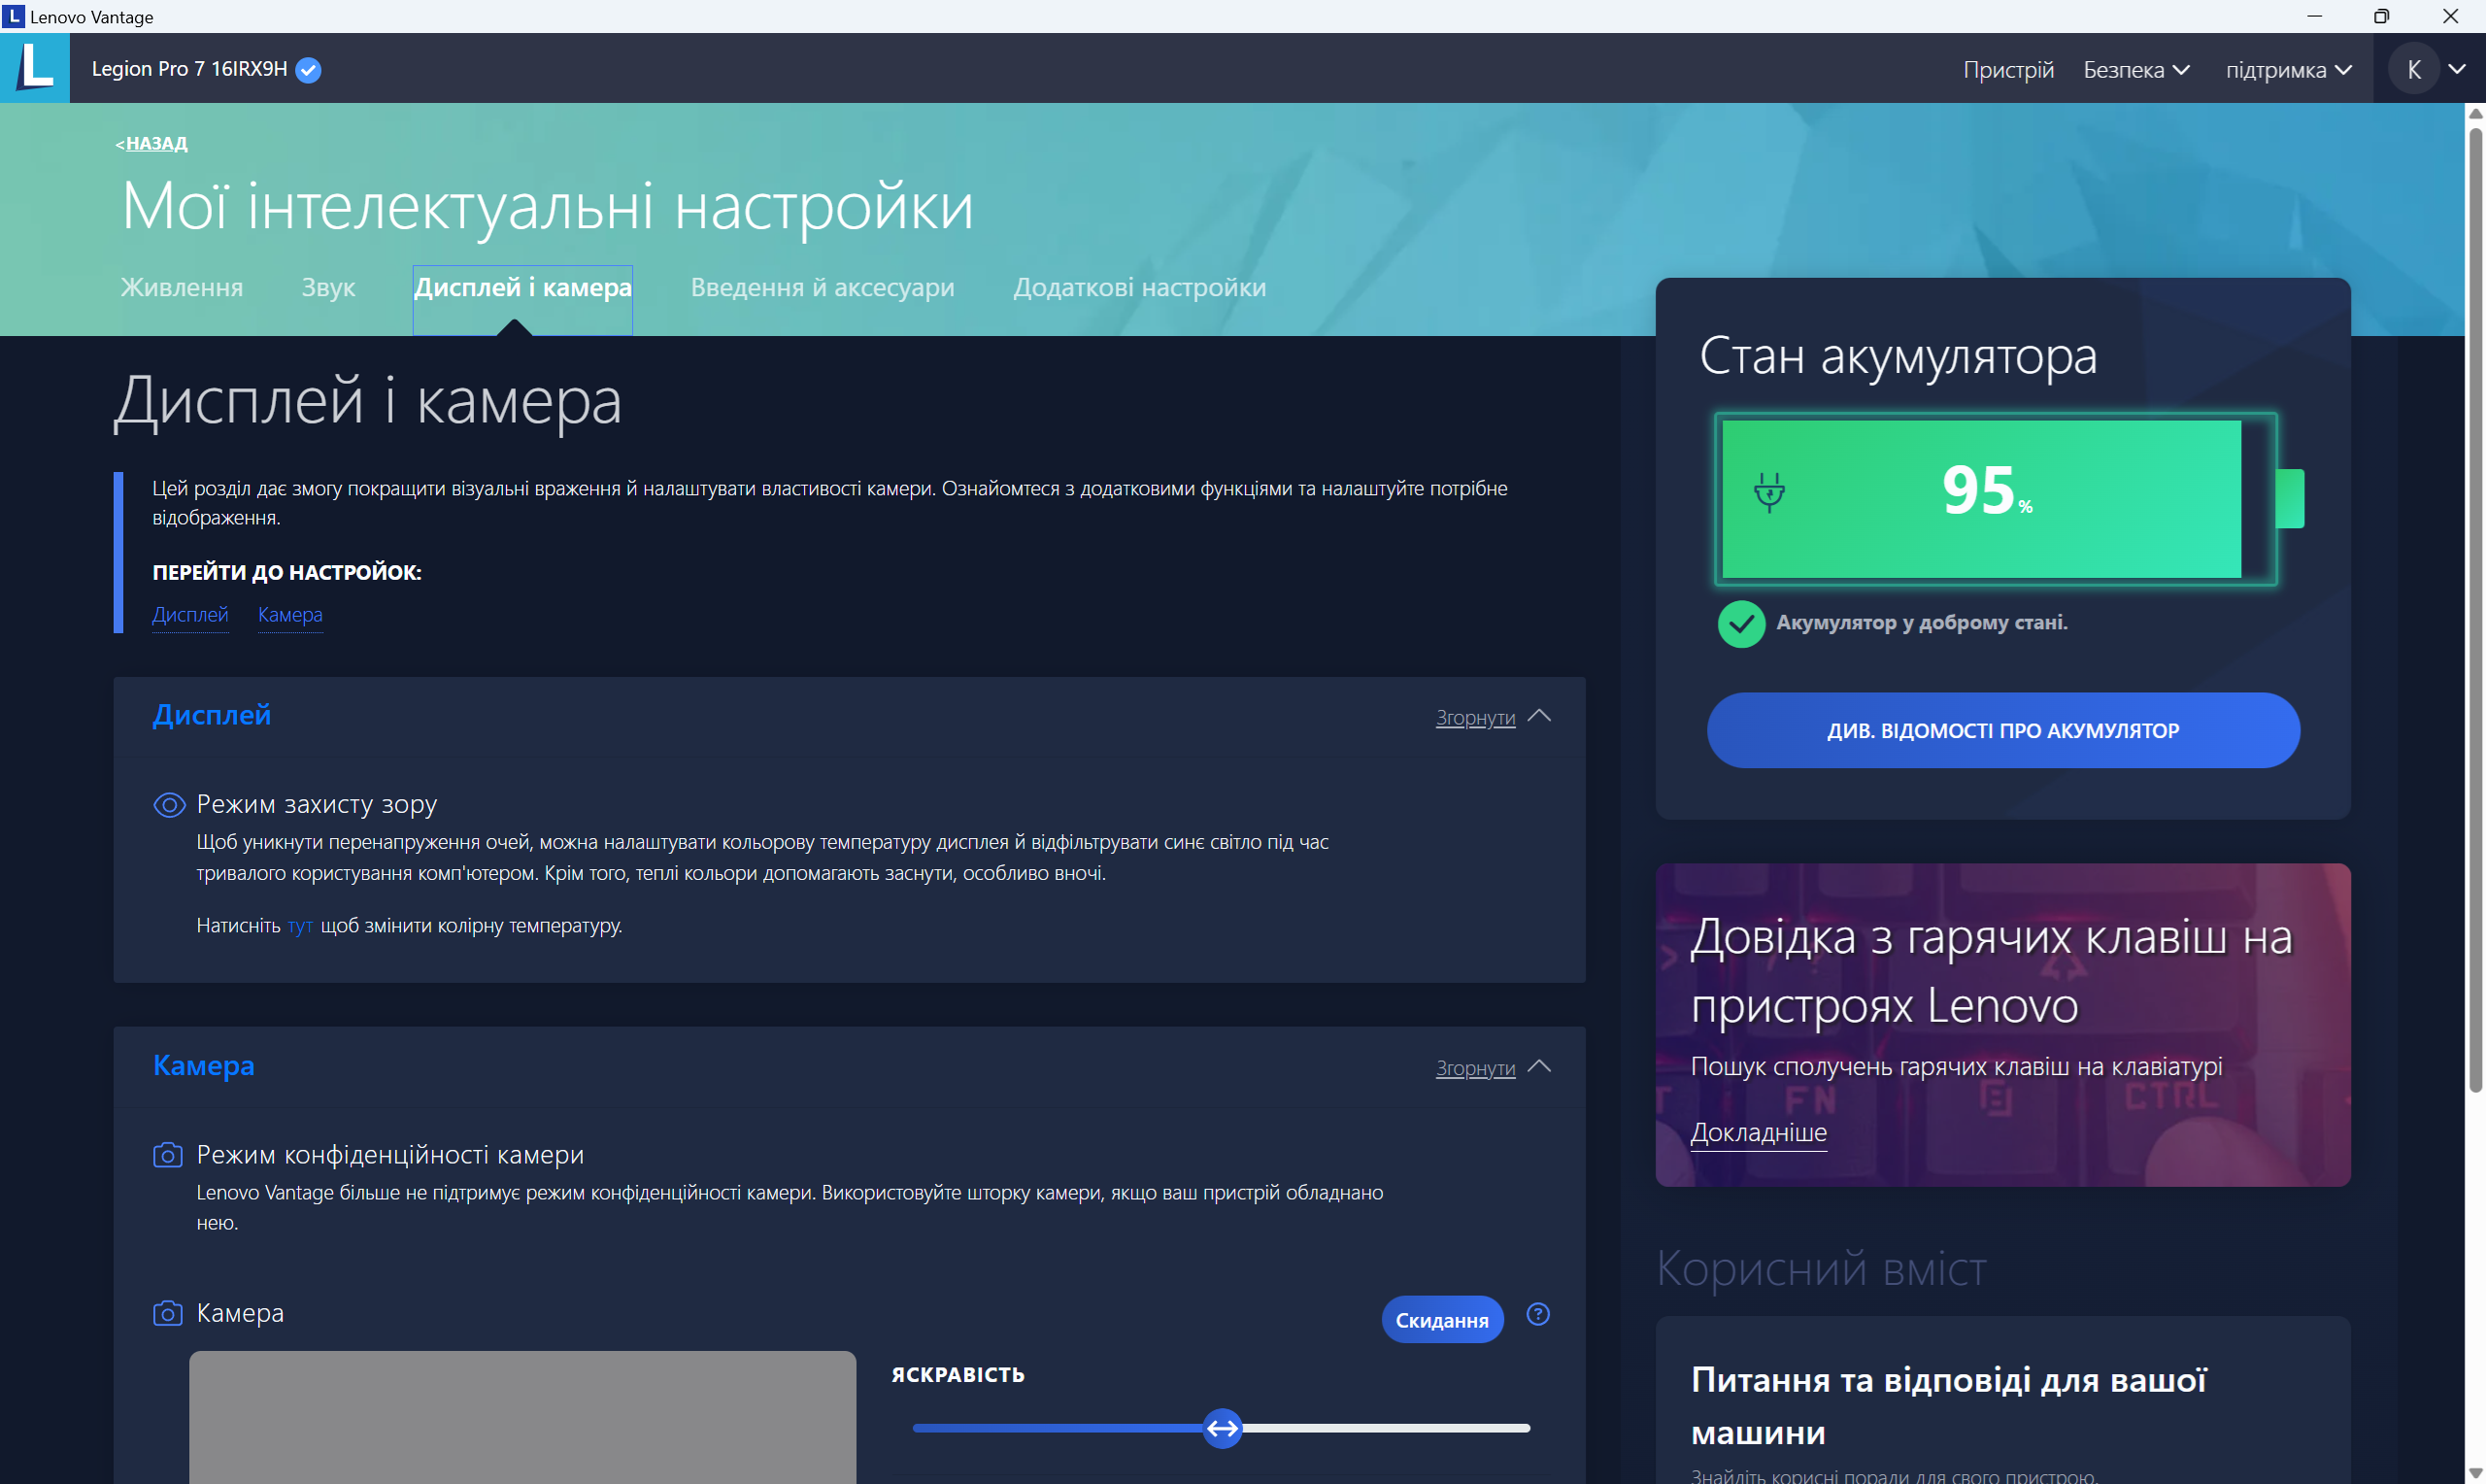
Task: Click the camera privacy mode icon
Action: (168, 1155)
